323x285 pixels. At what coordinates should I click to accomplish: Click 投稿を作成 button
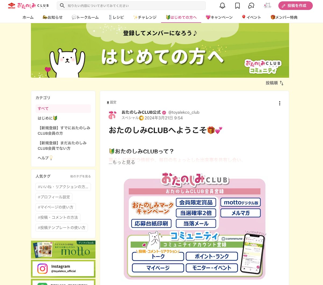click(x=295, y=6)
